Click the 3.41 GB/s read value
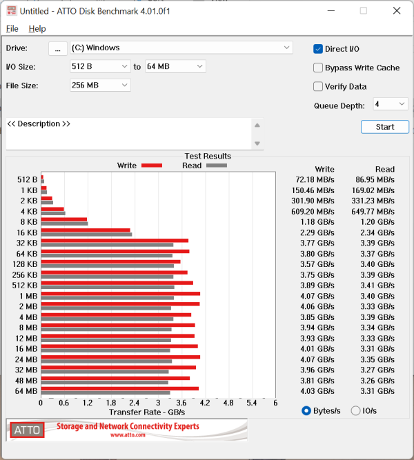The width and height of the screenshot is (414, 460). [x=377, y=286]
